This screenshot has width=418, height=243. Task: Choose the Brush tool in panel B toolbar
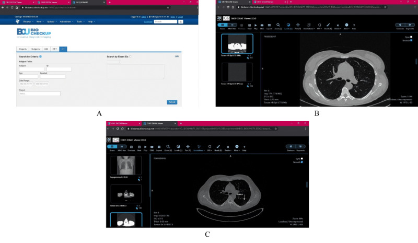[x=328, y=25]
